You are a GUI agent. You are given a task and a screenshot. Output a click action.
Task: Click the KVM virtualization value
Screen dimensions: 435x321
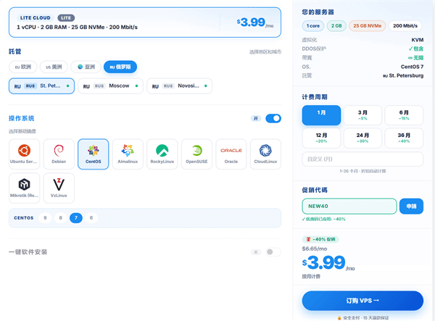click(x=418, y=40)
